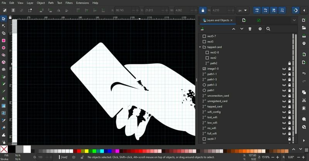Open the File menu
The width and height of the screenshot is (309, 161).
(4, 3)
